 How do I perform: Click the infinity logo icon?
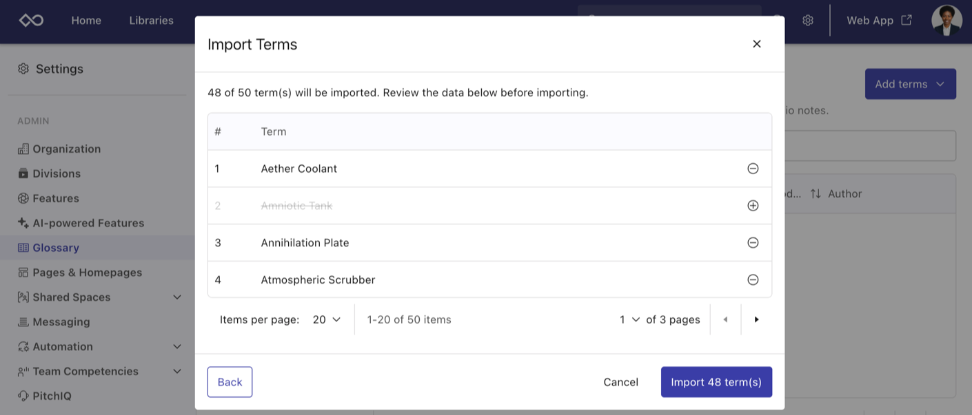[x=31, y=21]
